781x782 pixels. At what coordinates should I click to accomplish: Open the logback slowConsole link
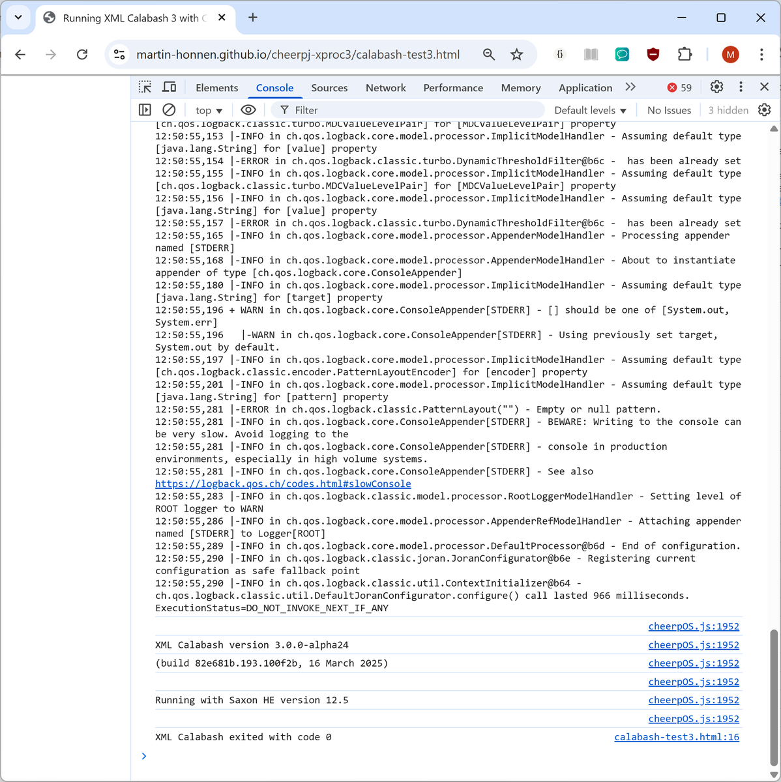click(283, 484)
